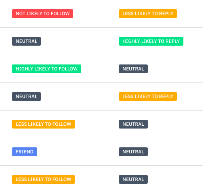The height and width of the screenshot is (193, 203).
Task: Select the row with HIGHLY LIKELY TO REPLY
Action: [x=101, y=41]
